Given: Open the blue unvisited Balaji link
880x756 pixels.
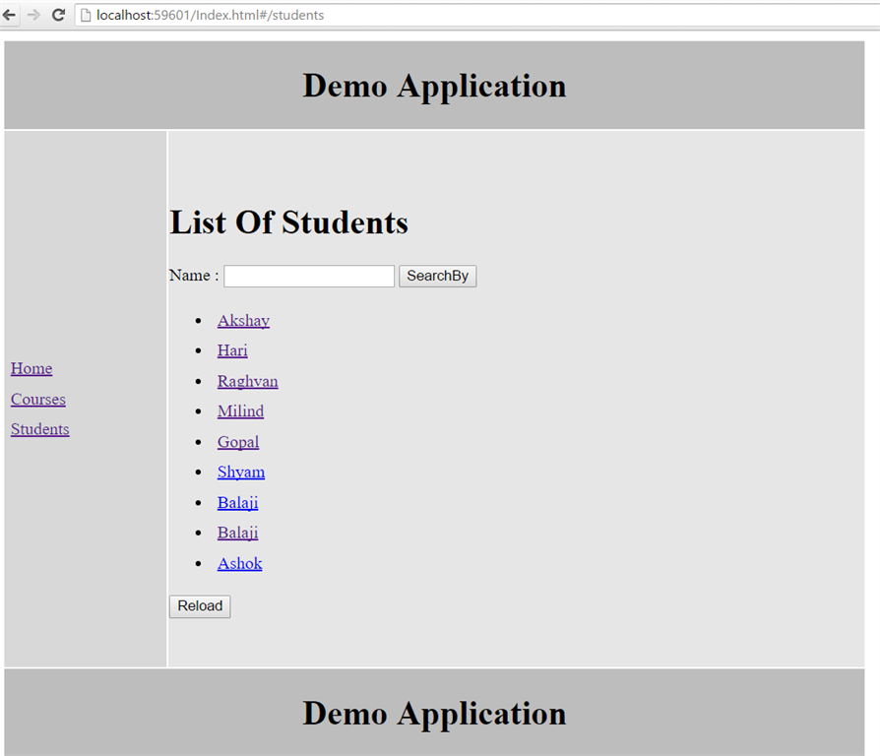Looking at the screenshot, I should [237, 502].
